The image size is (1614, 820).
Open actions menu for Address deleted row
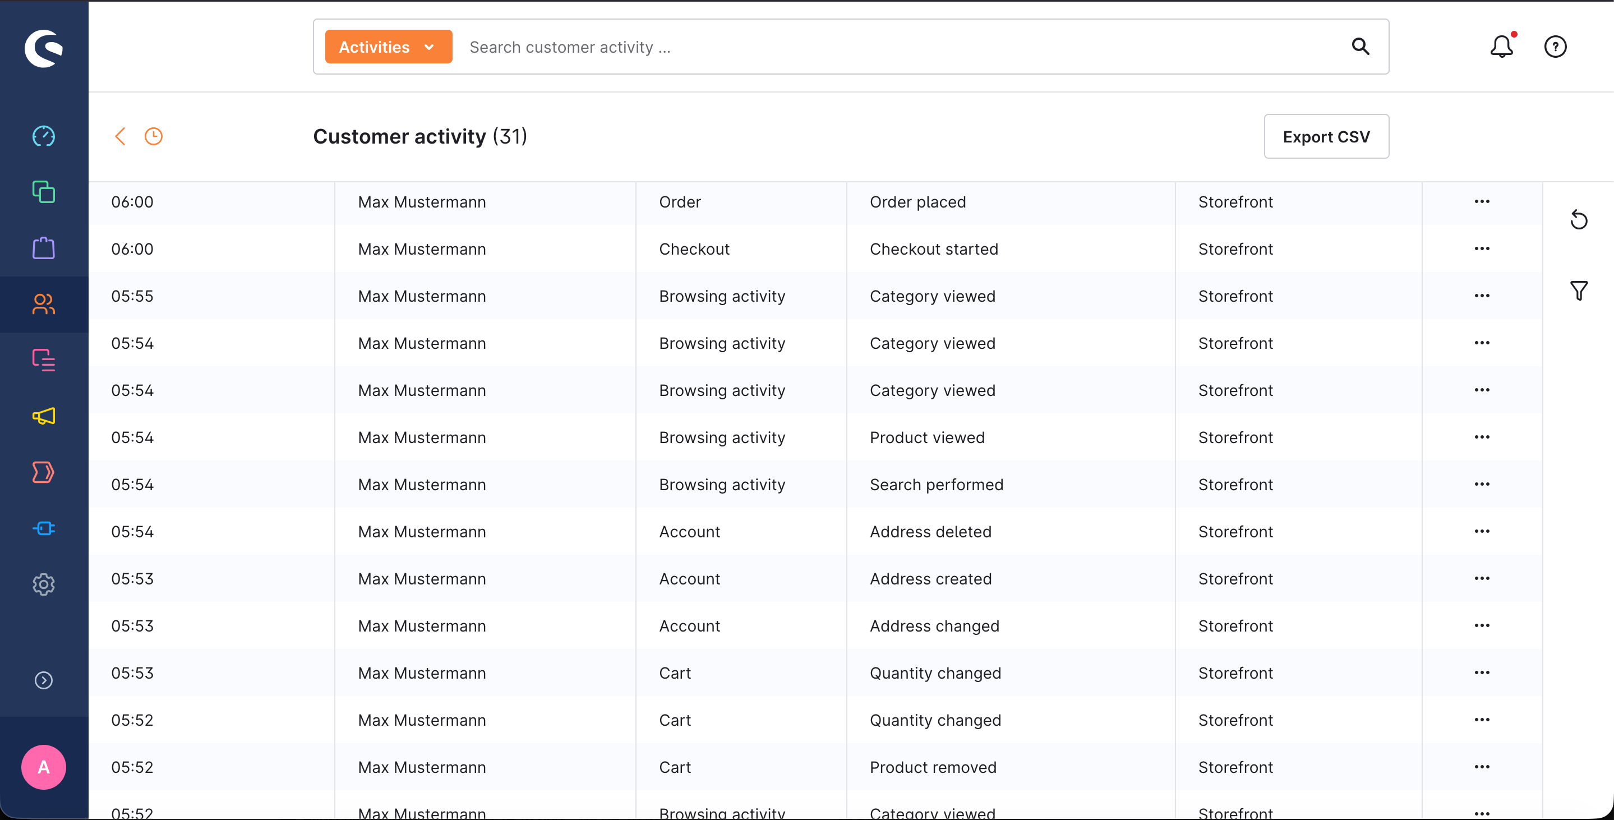[1482, 531]
